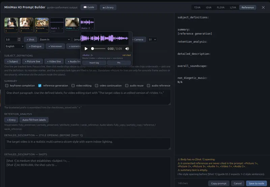
Task: Open the English language dropdown
Action: click(14, 46)
